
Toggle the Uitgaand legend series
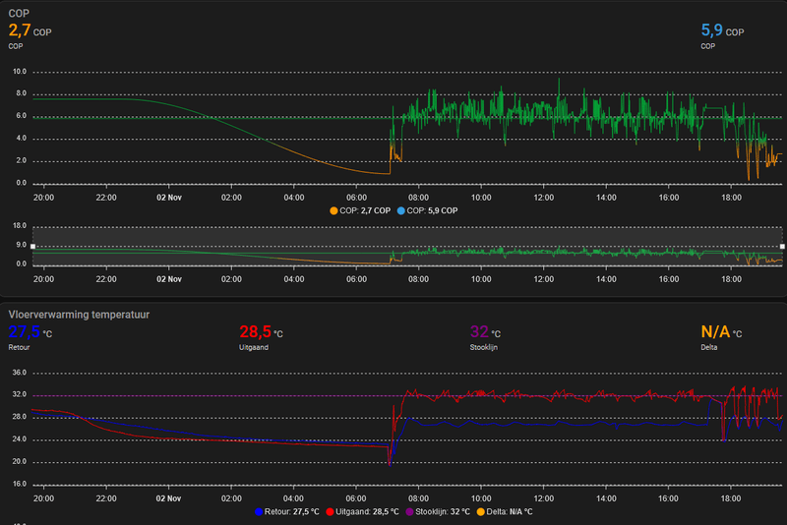click(362, 512)
